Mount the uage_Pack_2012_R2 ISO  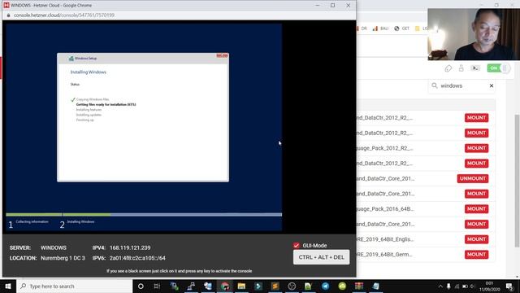(x=476, y=148)
